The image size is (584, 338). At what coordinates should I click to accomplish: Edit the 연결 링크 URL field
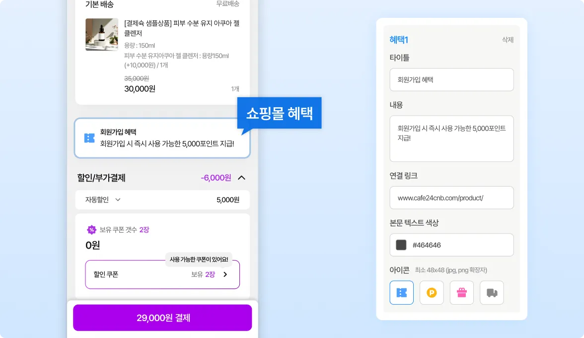(x=451, y=198)
